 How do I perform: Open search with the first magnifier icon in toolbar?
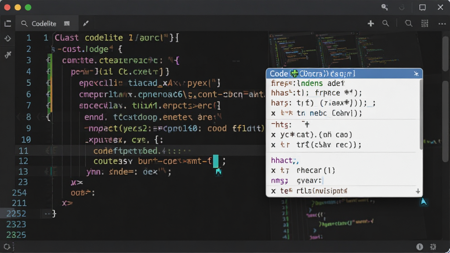386,23
